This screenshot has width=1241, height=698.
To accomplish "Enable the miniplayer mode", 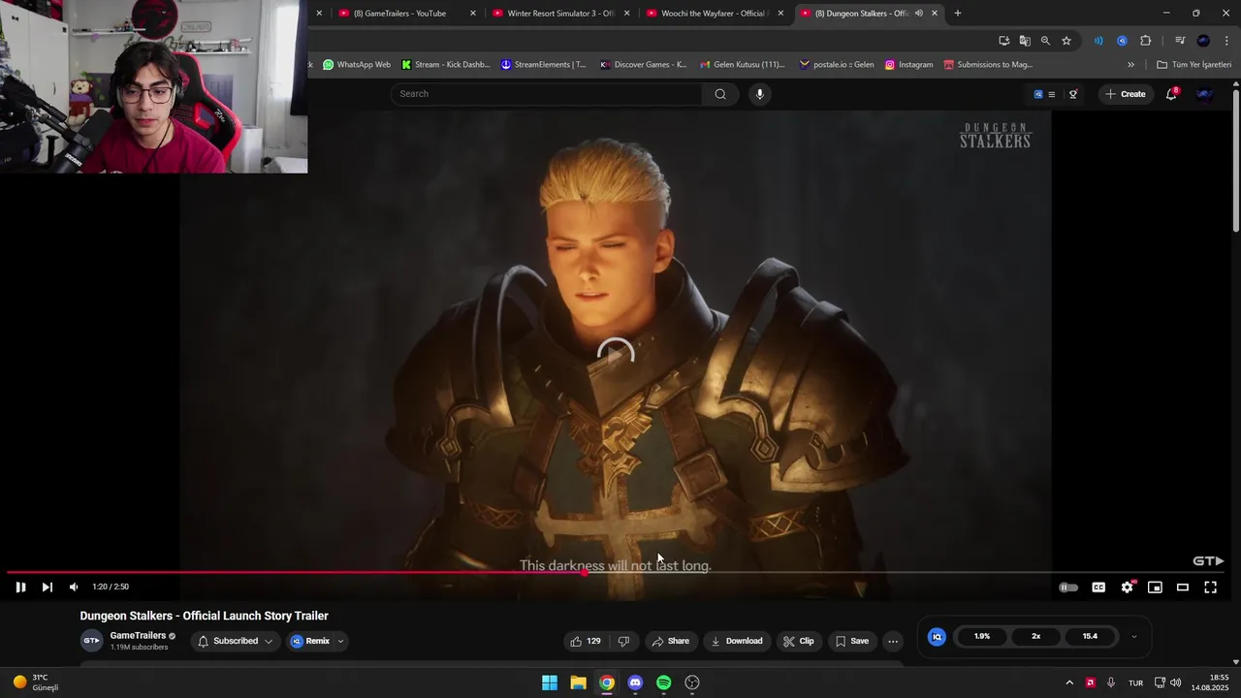I will click(1155, 587).
